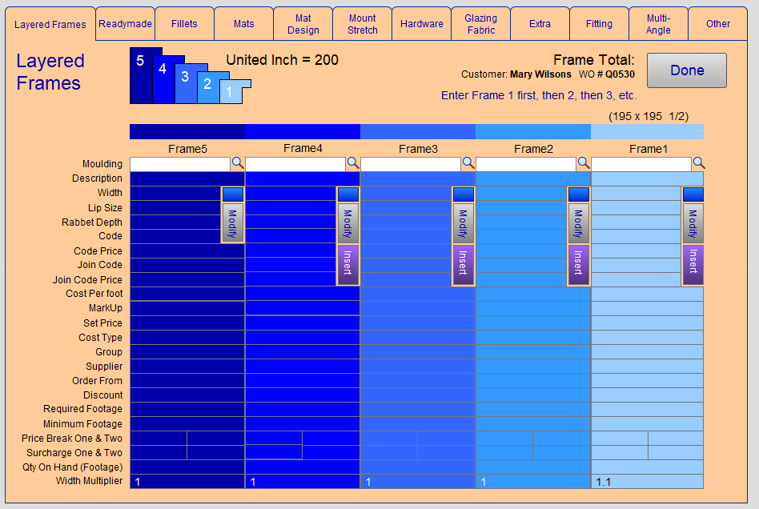The height and width of the screenshot is (509, 759).
Task: Click the small blue square icon in Frame5 column
Action: pos(232,194)
